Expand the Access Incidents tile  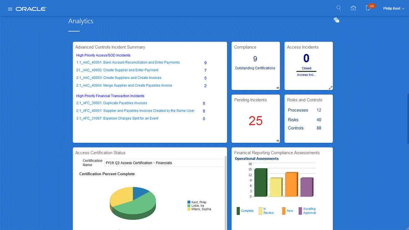tap(330, 88)
